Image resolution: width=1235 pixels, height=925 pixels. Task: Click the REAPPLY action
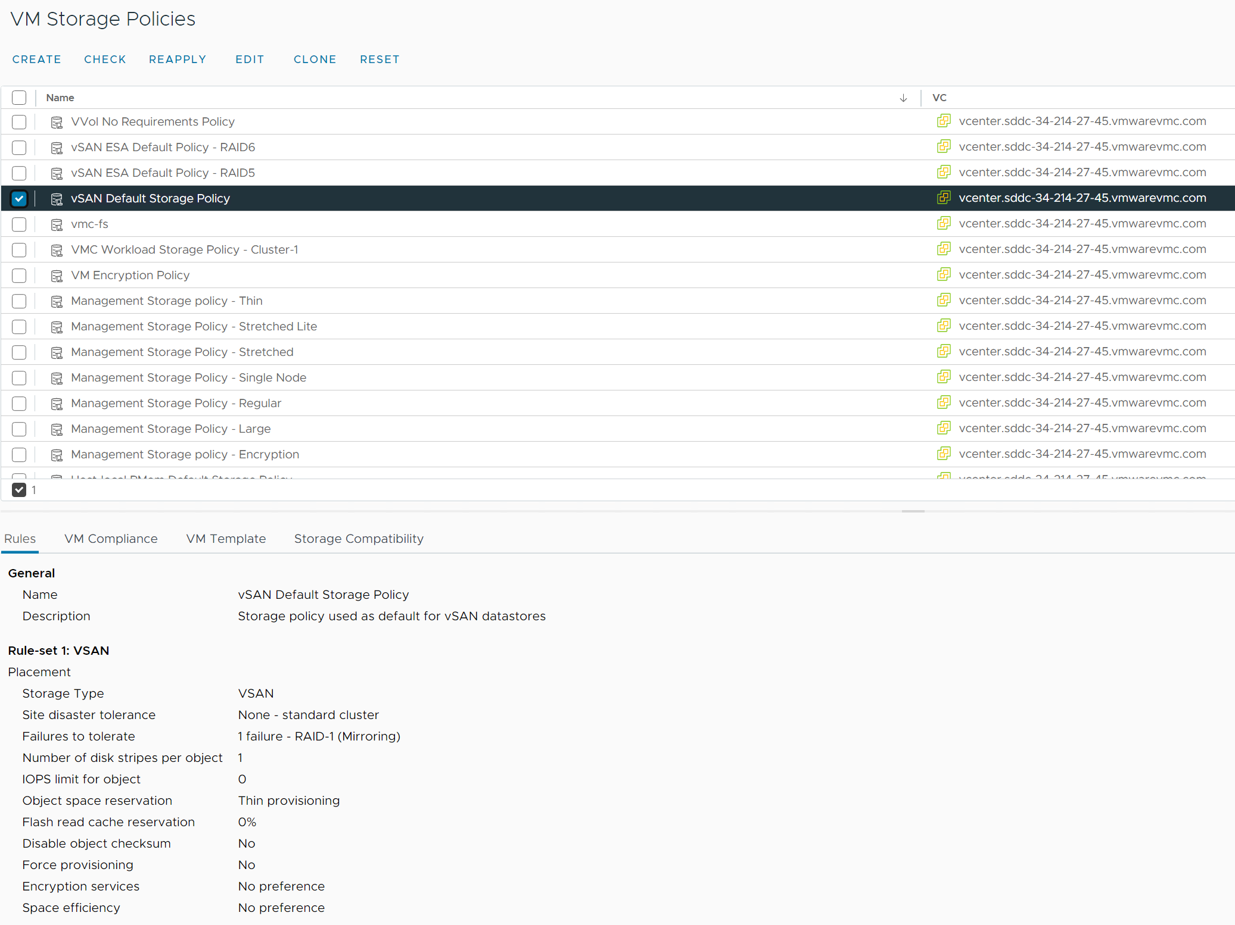178,60
